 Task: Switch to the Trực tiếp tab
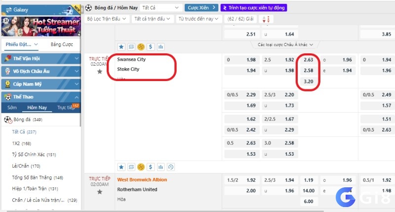point(66,108)
